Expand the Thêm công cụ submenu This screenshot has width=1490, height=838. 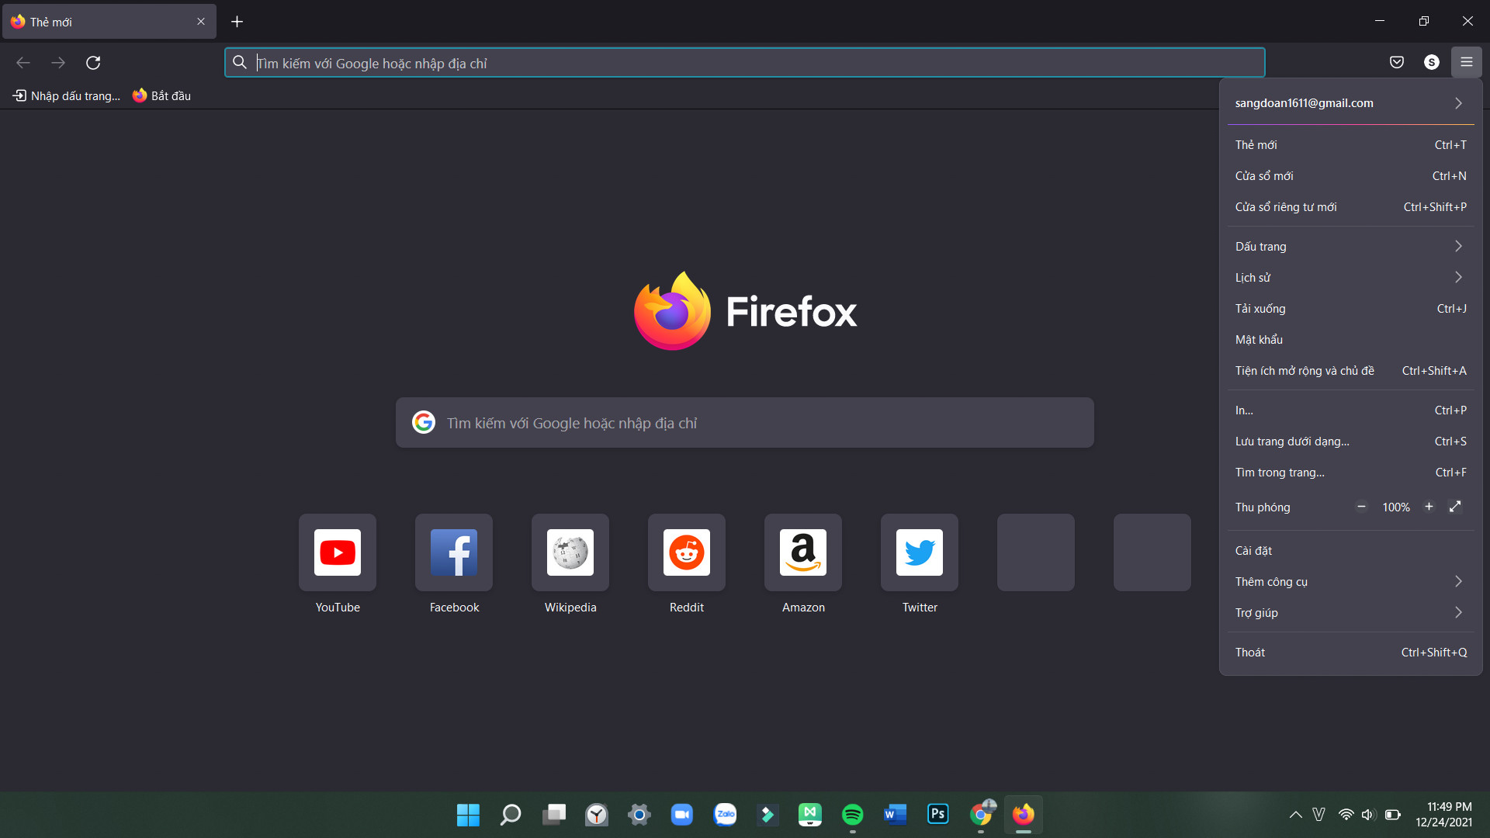(x=1350, y=582)
